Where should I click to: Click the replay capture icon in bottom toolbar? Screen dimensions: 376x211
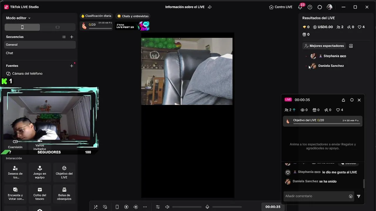pos(136,207)
